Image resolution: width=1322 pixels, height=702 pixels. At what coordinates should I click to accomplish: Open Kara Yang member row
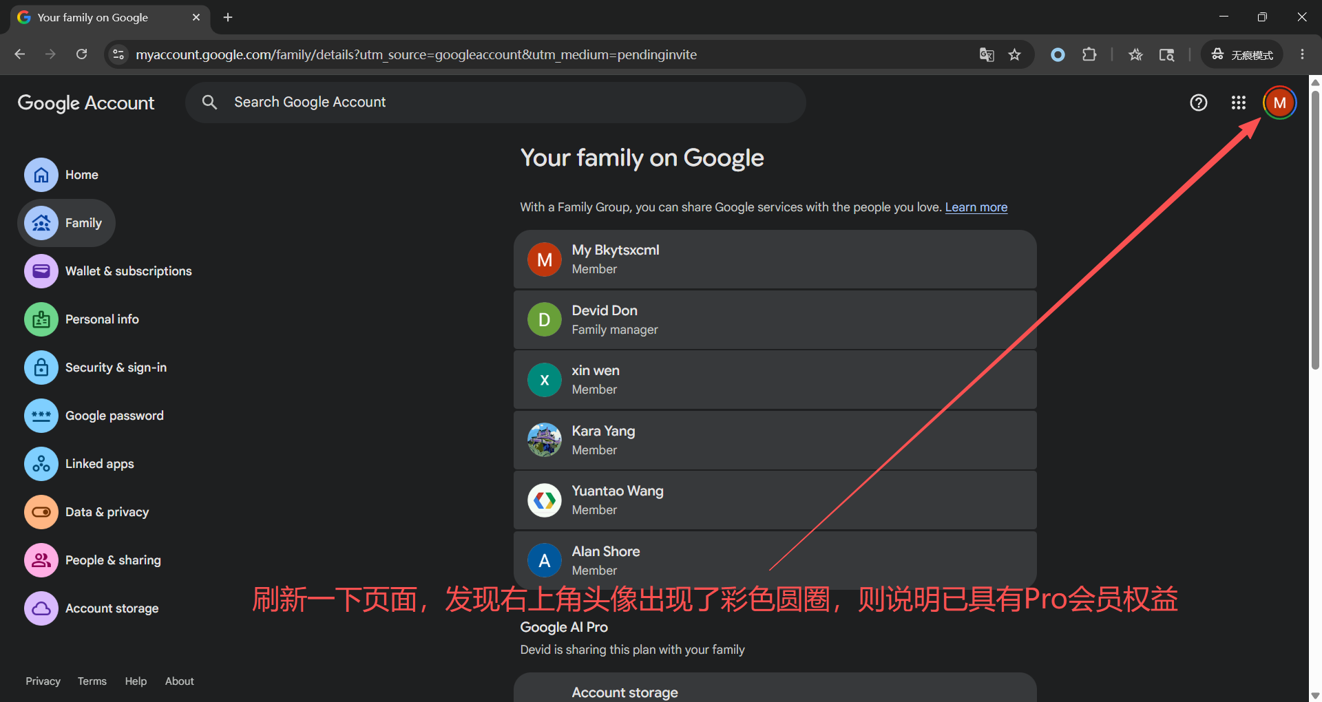775,440
